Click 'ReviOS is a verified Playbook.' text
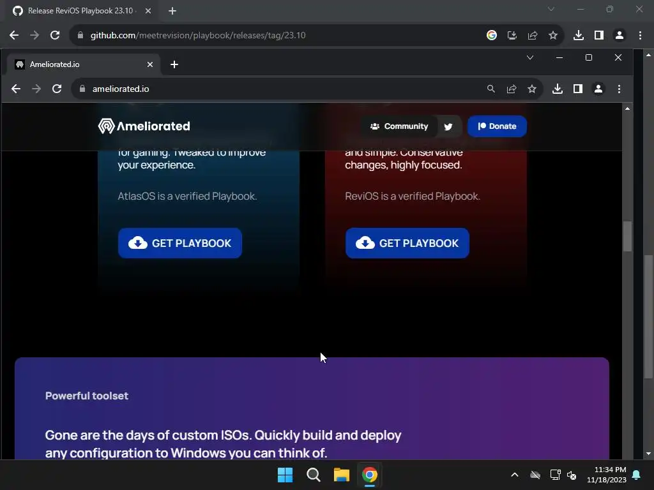 click(x=413, y=197)
